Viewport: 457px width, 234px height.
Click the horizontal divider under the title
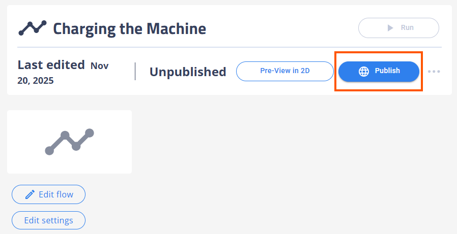tap(229, 47)
